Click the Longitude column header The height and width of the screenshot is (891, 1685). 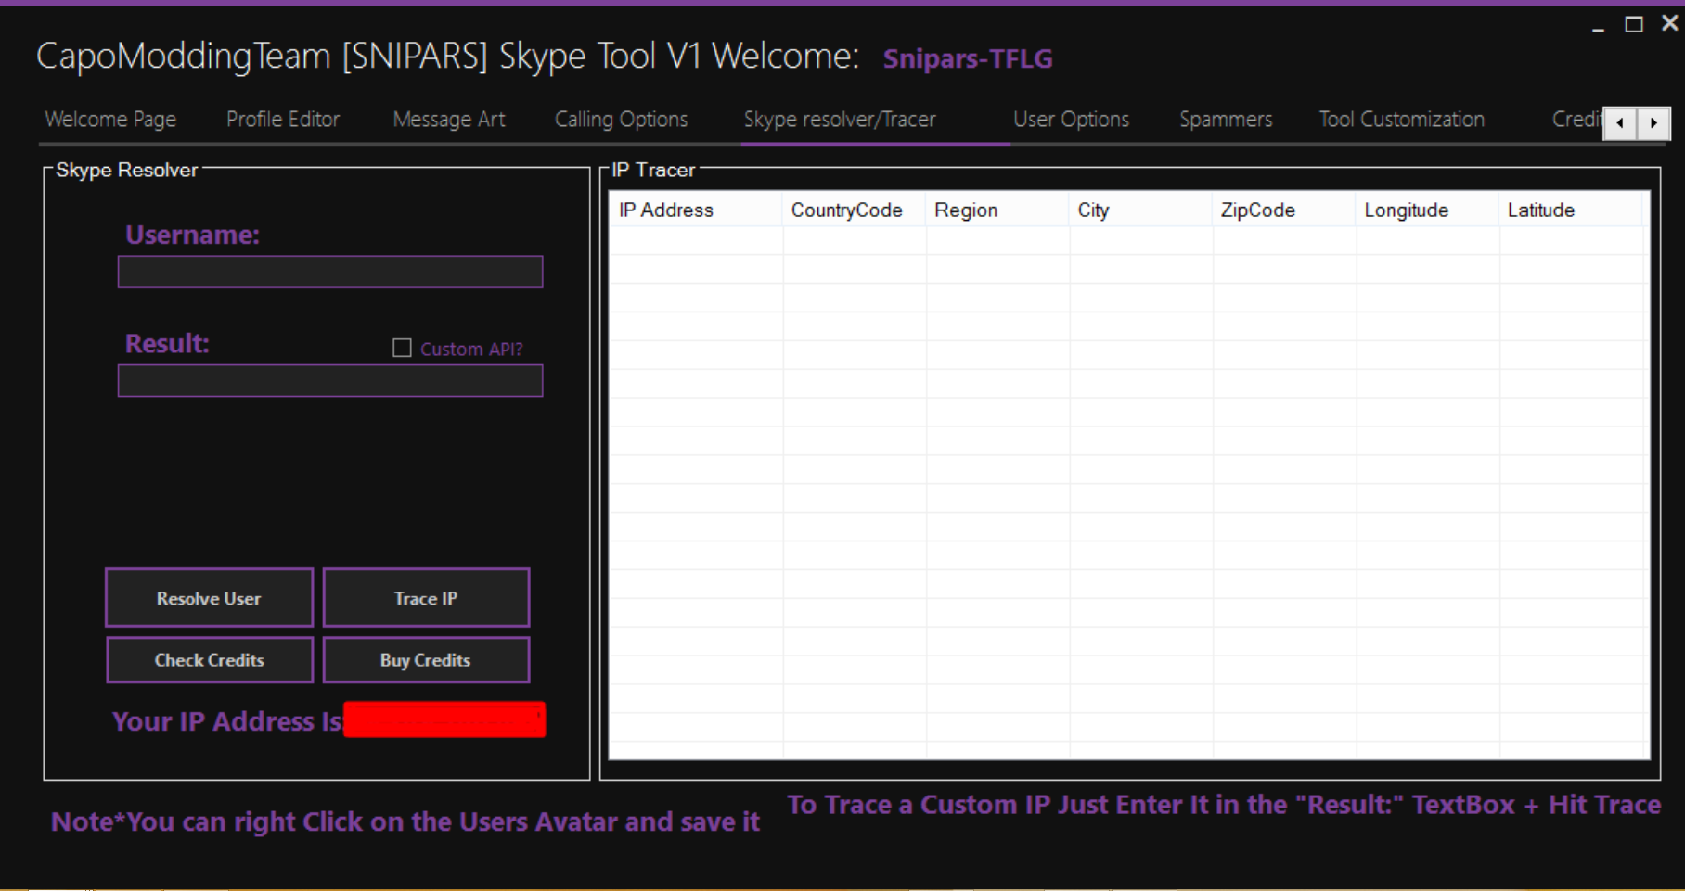[1427, 210]
